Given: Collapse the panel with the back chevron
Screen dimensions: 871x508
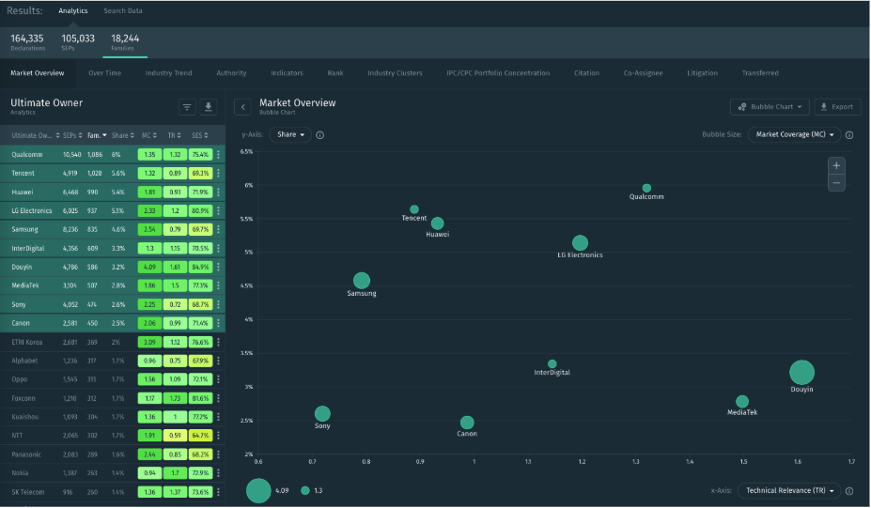Looking at the screenshot, I should 242,107.
